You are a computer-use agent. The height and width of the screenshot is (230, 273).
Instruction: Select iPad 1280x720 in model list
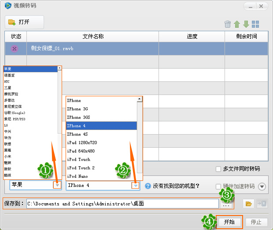[102, 142]
